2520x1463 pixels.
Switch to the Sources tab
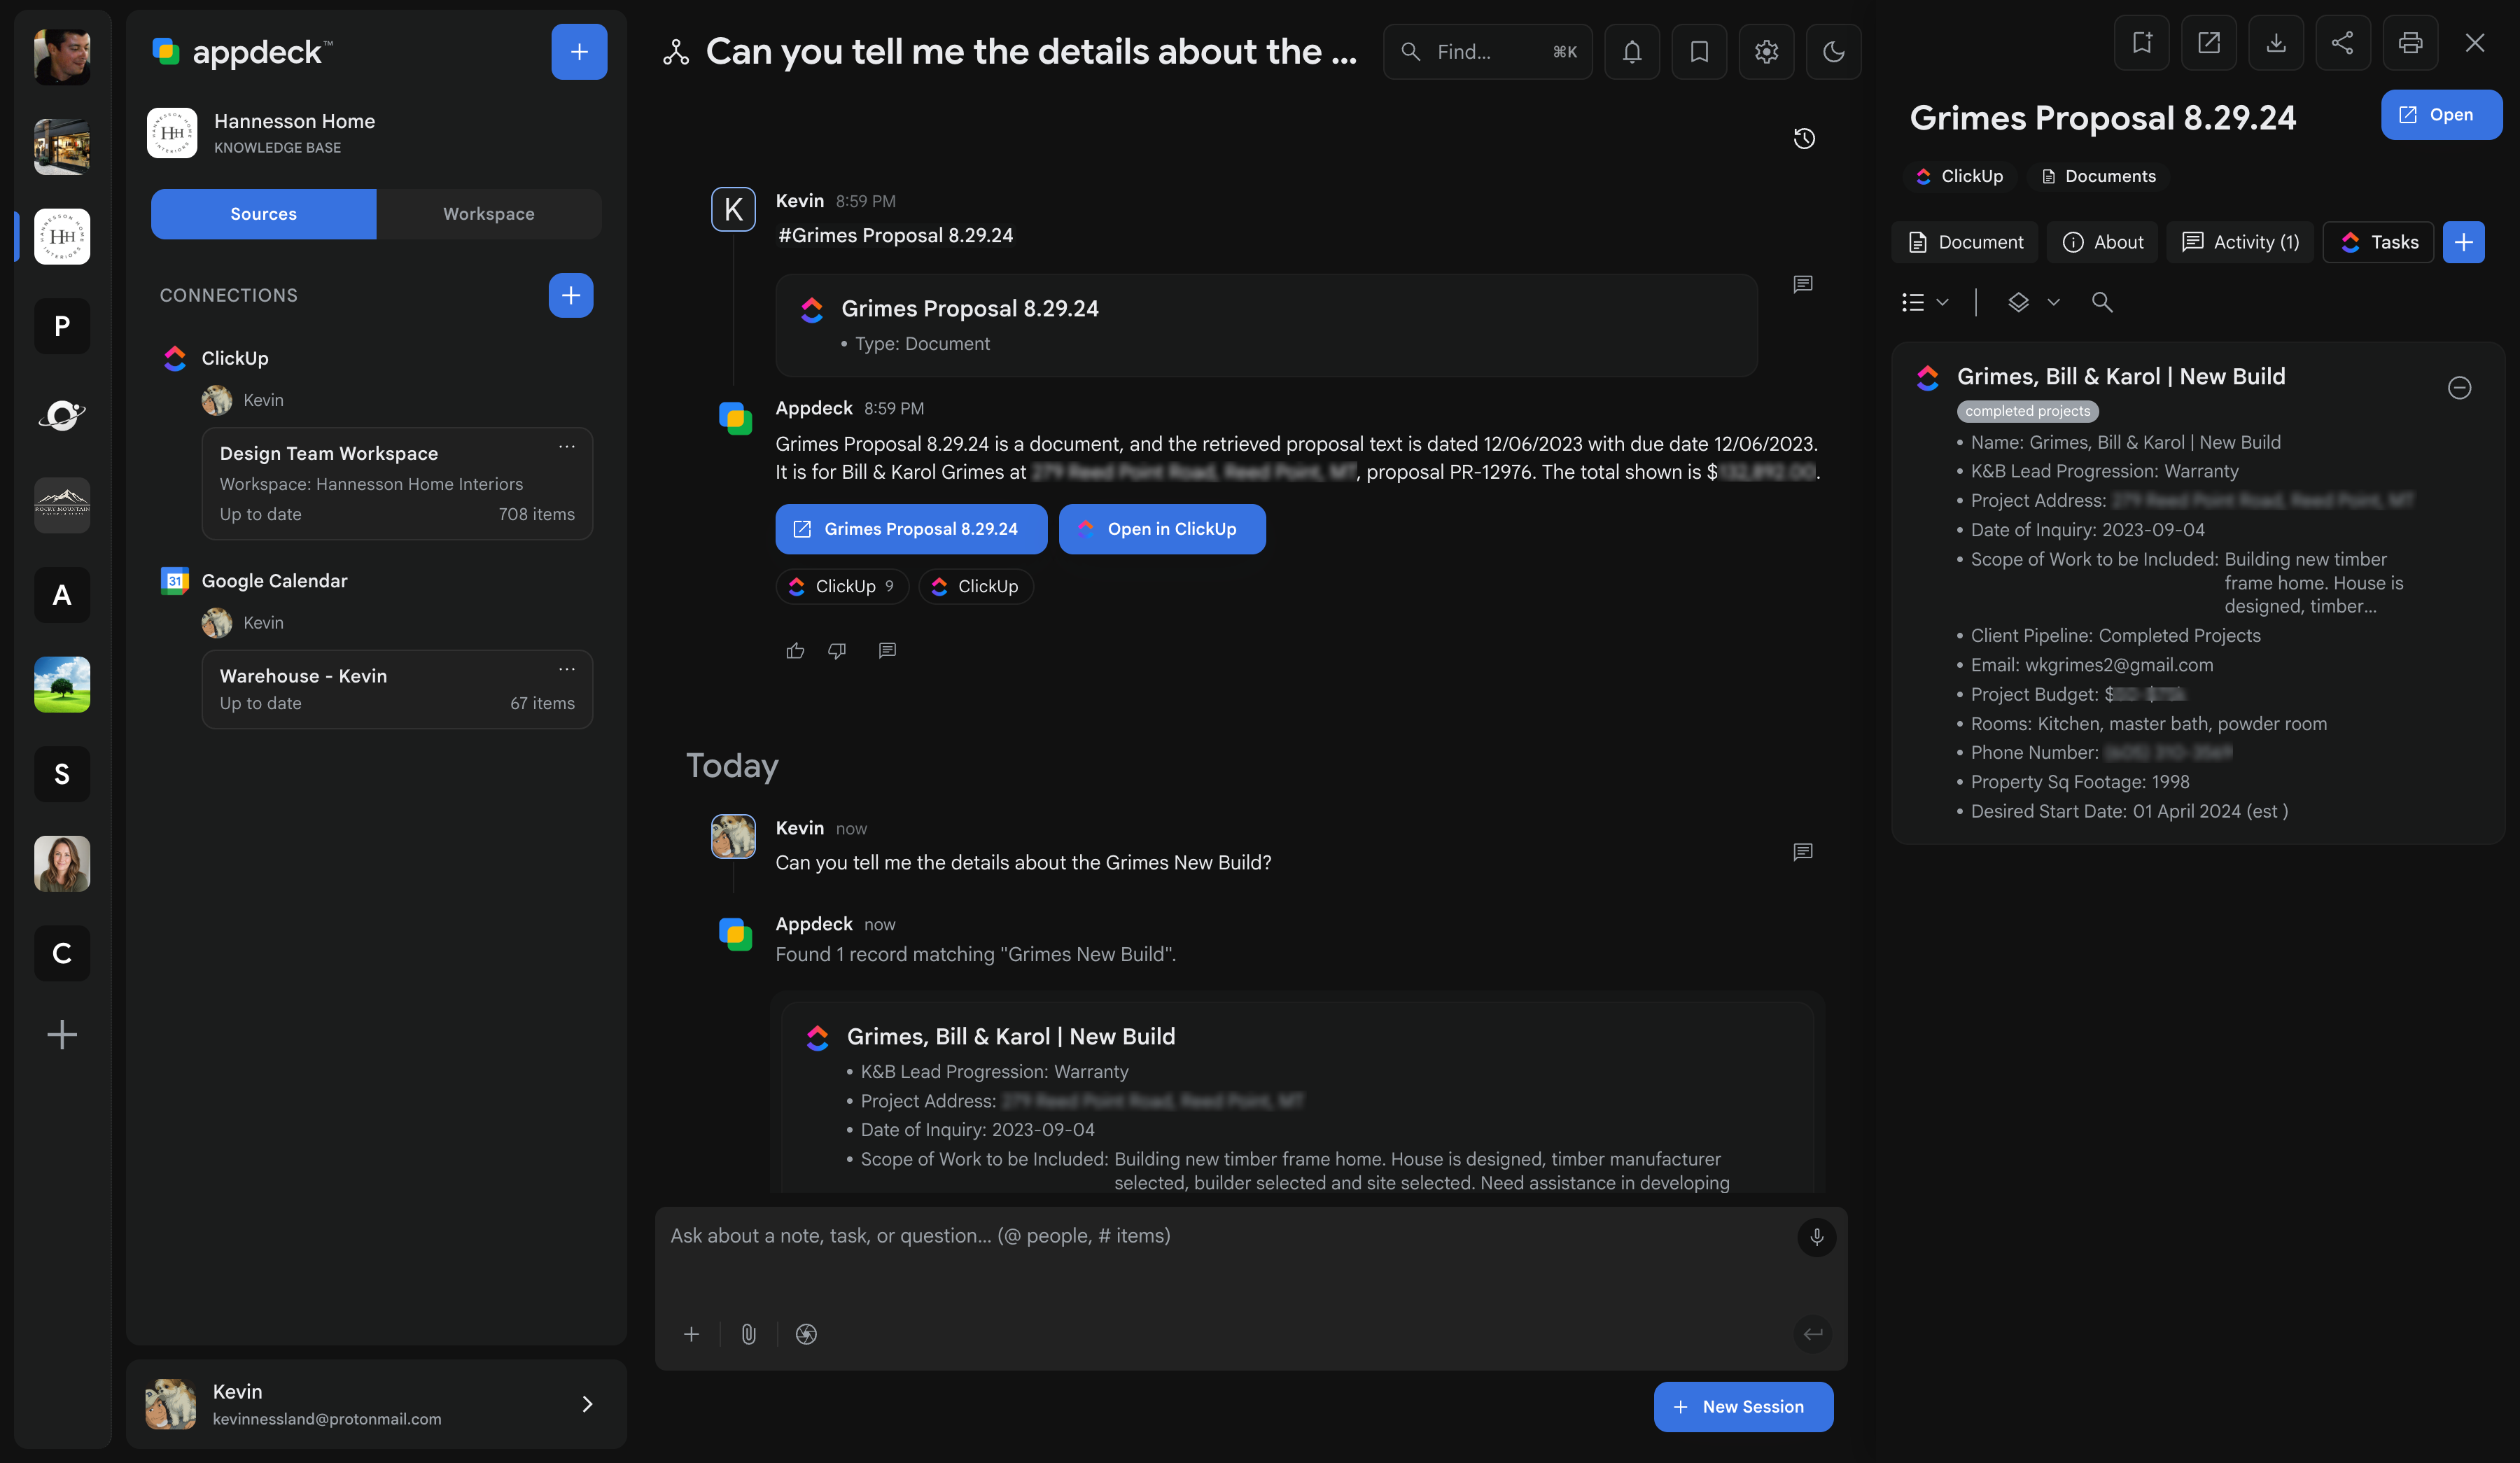[x=264, y=214]
